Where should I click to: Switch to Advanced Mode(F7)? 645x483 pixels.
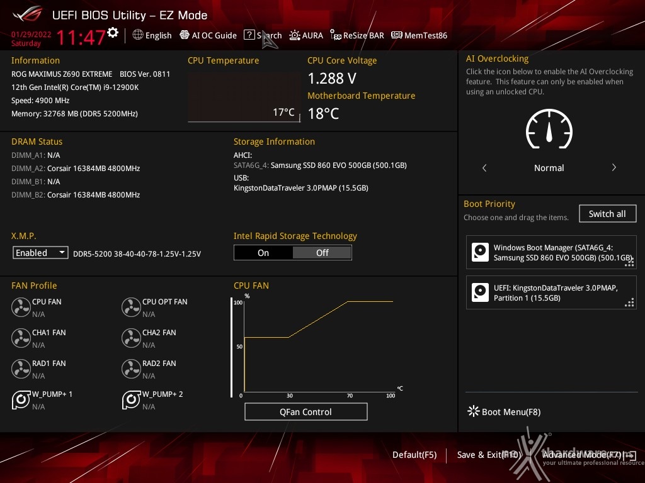tap(589, 455)
